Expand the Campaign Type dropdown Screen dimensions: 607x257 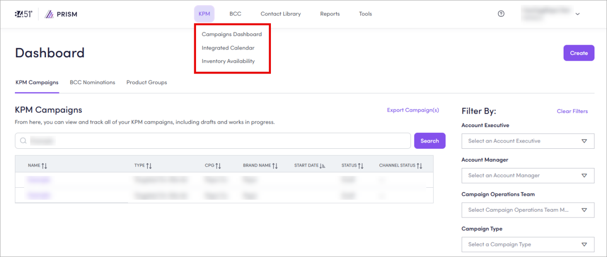click(x=528, y=244)
